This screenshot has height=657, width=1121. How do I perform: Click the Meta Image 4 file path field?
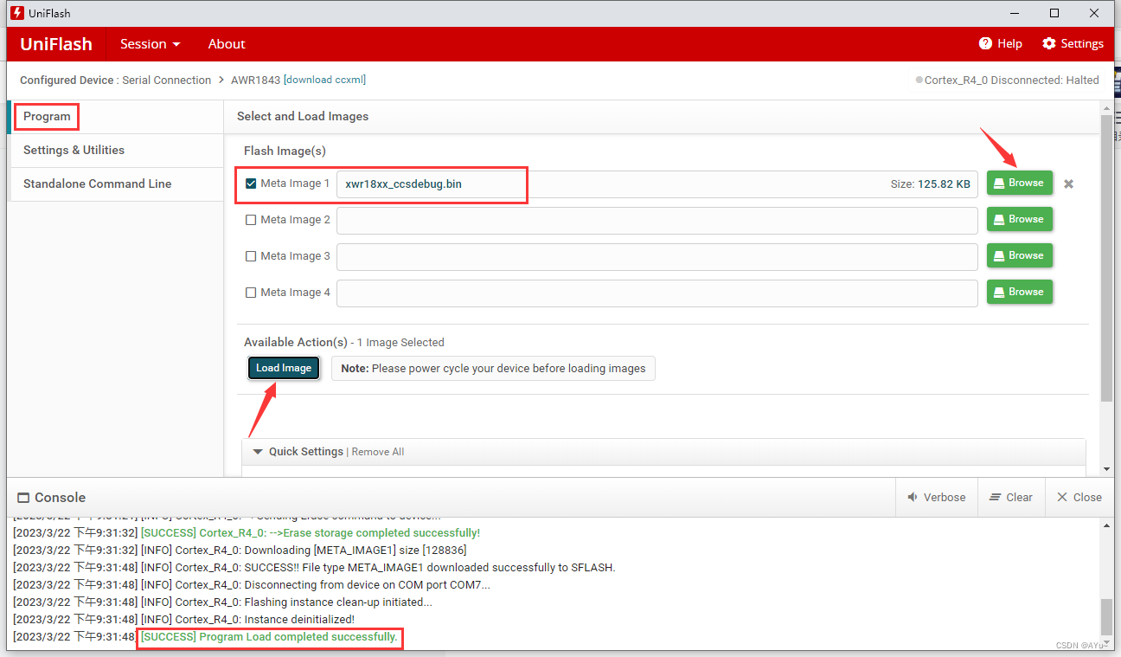point(657,293)
